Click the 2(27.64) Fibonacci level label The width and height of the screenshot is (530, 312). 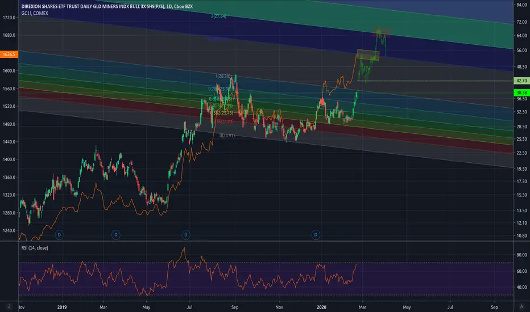pyautogui.click(x=219, y=16)
